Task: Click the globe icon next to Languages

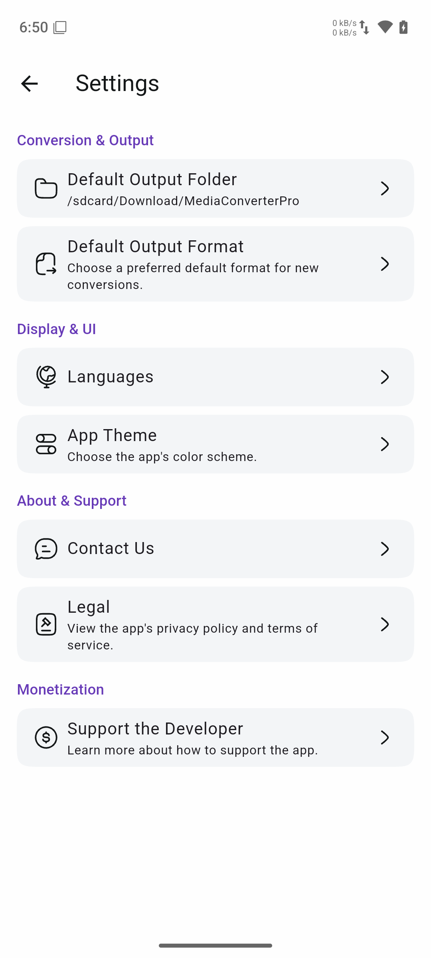Action: click(46, 377)
